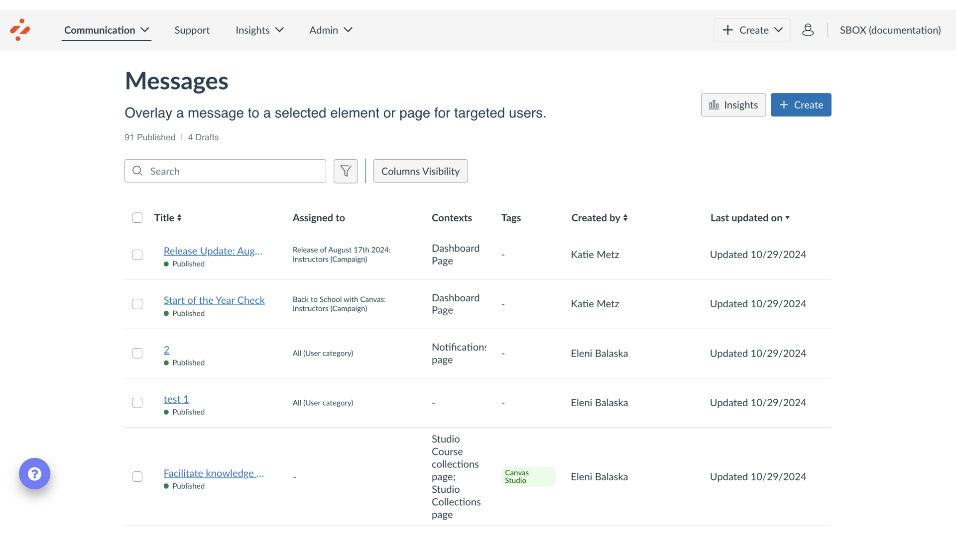Open the user account icon
The height and width of the screenshot is (537, 956).
coord(808,30)
